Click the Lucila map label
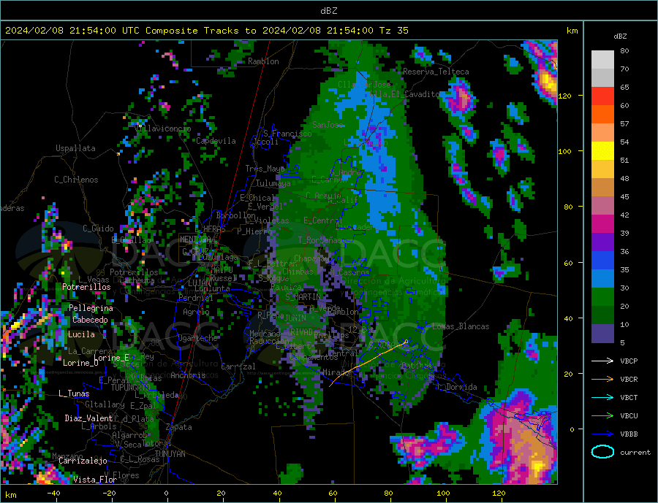Viewport: 658px width, 503px height. pos(81,334)
